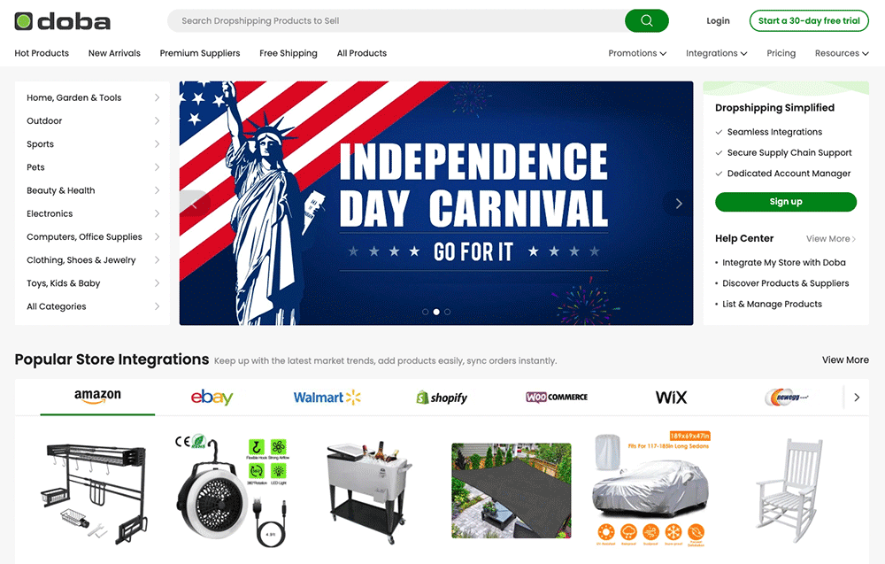Select the first carousel indicator dot

coord(425,312)
